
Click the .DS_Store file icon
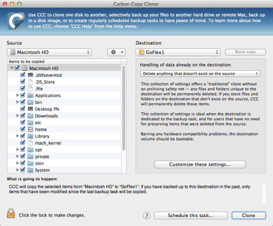click(30, 82)
